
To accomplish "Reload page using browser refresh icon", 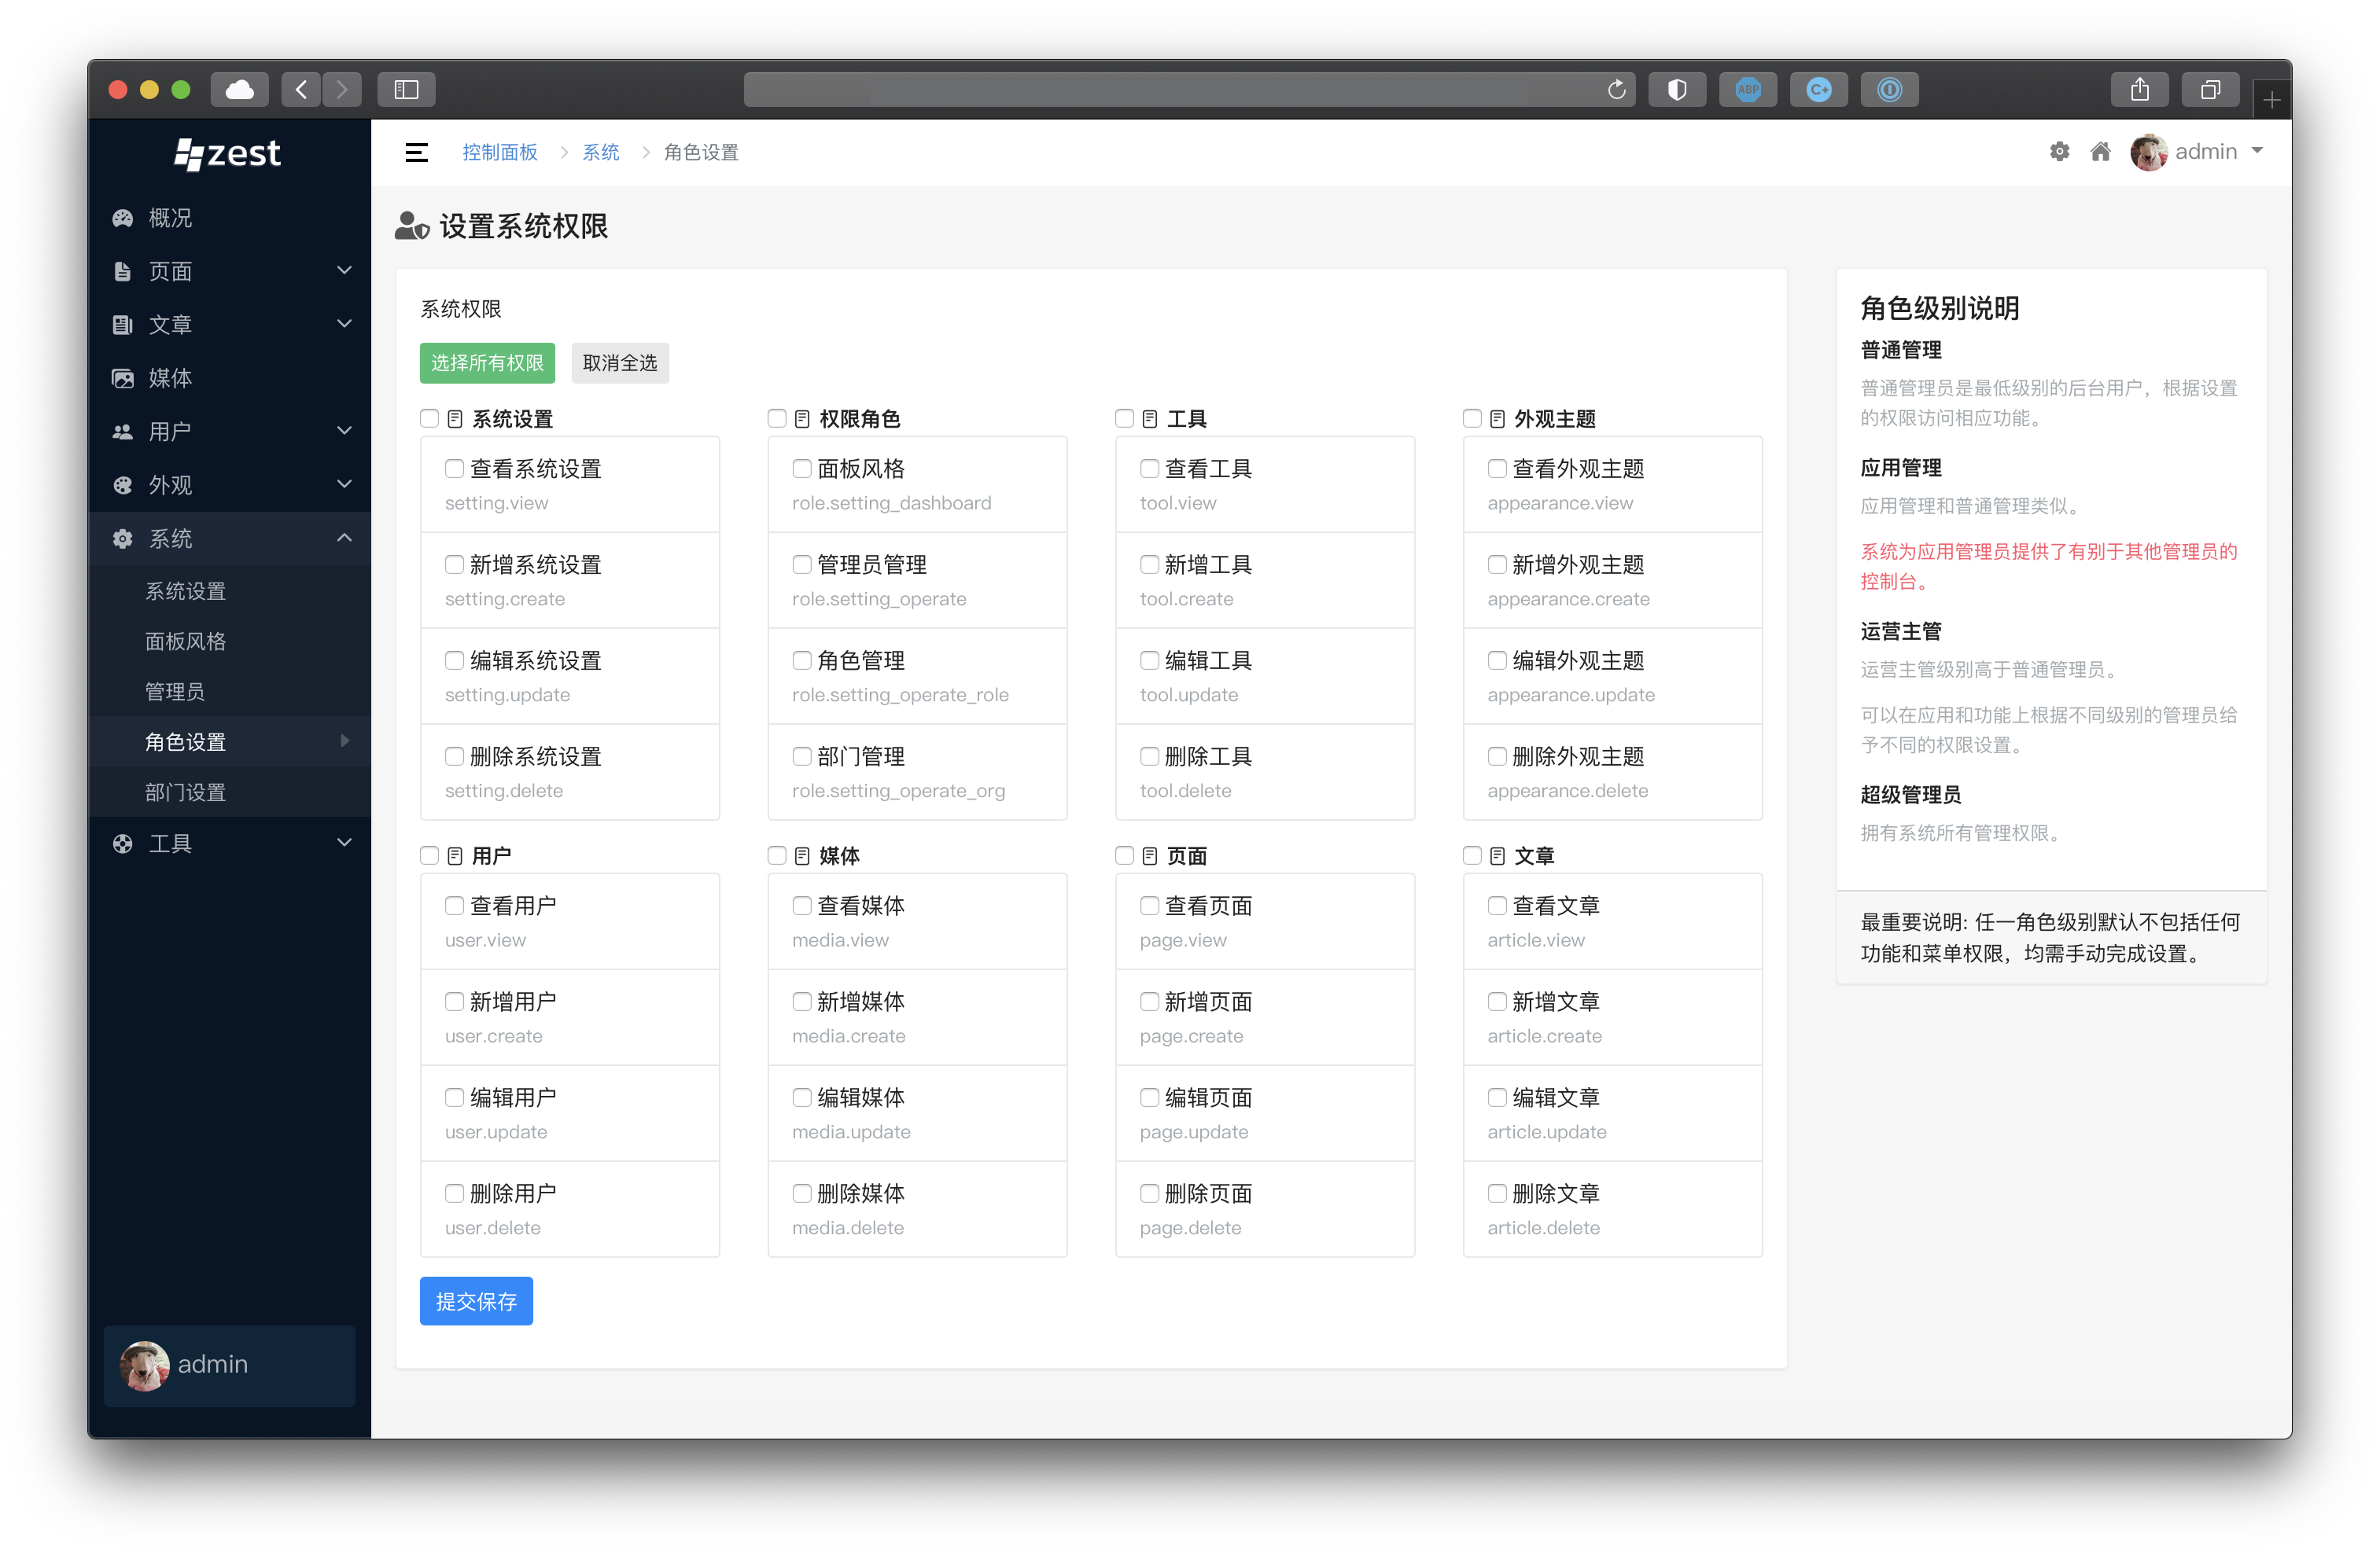I will pyautogui.click(x=1616, y=90).
